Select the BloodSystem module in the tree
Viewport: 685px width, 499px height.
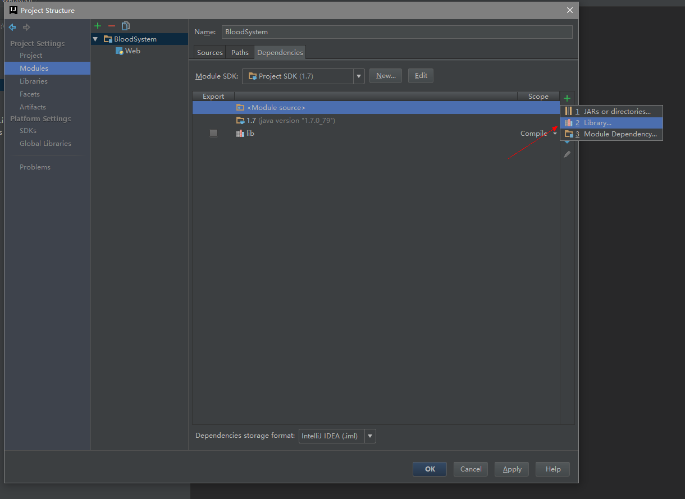point(140,39)
